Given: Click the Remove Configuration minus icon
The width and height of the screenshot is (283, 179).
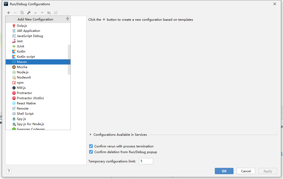Looking at the screenshot, I should click(15, 13).
